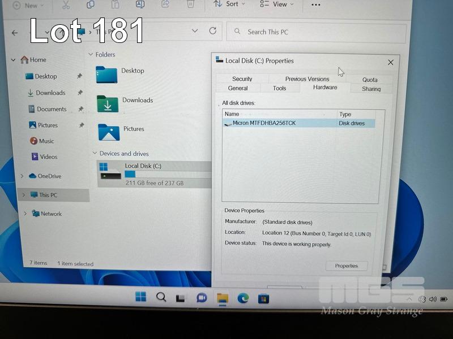453x339 pixels.
Task: Click the Properties button for the disk
Action: (x=346, y=266)
